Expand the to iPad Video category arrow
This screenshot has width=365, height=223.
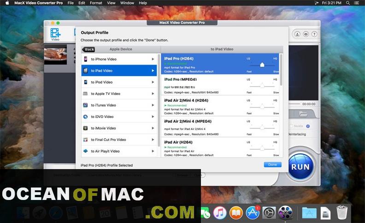[x=153, y=70]
